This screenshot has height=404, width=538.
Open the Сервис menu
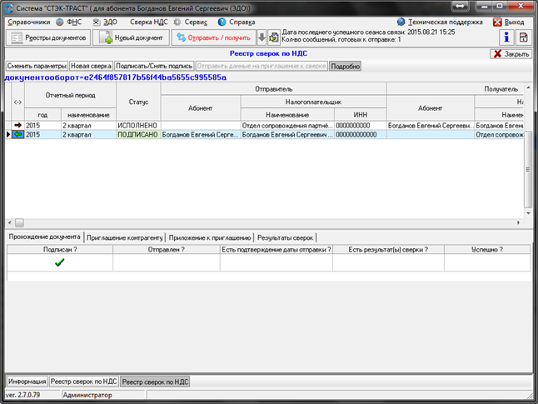196,22
